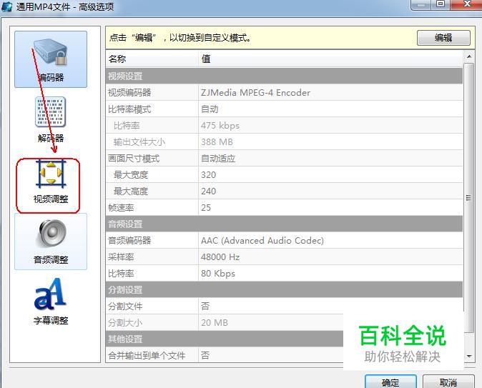The image size is (482, 388).
Task: Select the 视频编码器 row label
Action: pyautogui.click(x=129, y=92)
